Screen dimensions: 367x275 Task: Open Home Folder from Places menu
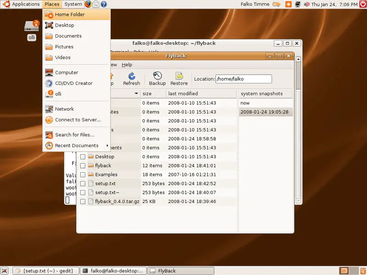pos(76,15)
